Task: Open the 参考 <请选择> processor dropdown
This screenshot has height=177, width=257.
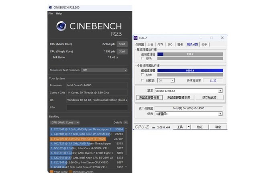Action: point(188,114)
